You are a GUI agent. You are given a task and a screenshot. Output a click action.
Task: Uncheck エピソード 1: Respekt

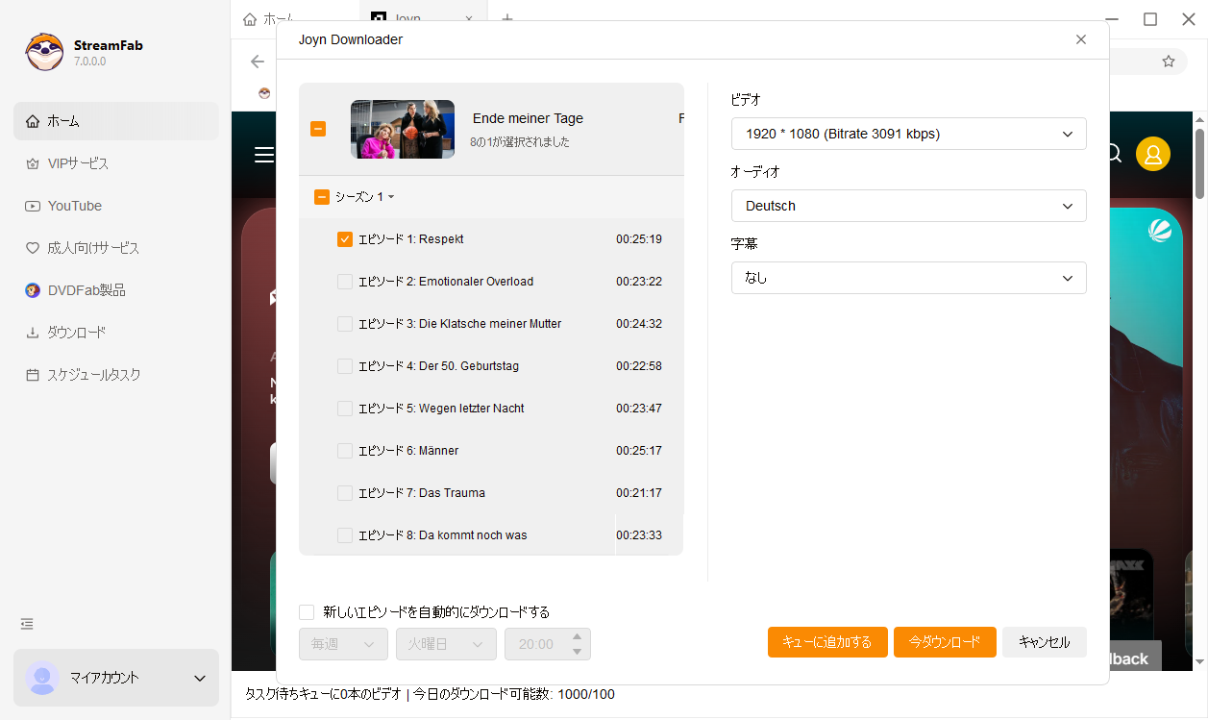[x=345, y=239]
